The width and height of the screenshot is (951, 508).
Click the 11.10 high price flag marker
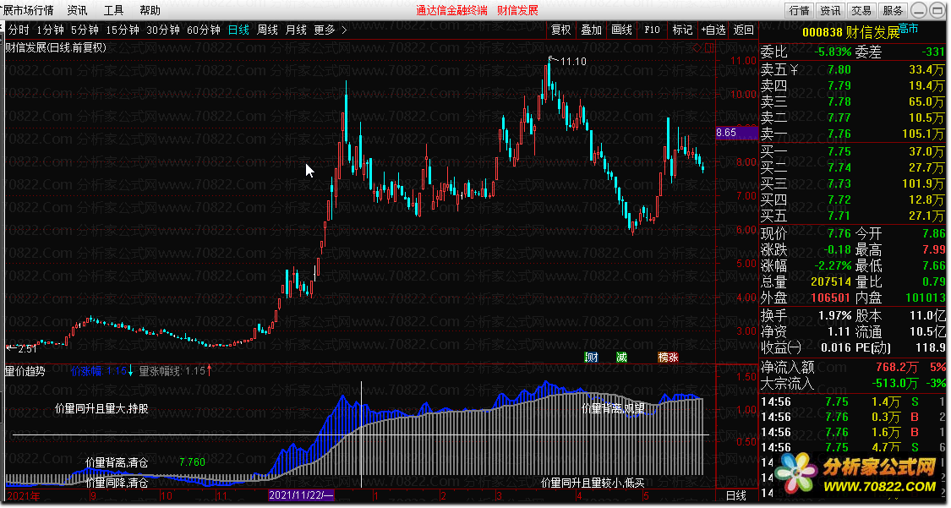point(568,61)
